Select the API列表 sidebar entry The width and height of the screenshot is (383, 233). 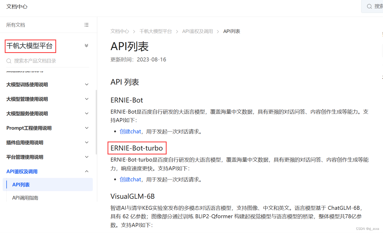(48, 185)
